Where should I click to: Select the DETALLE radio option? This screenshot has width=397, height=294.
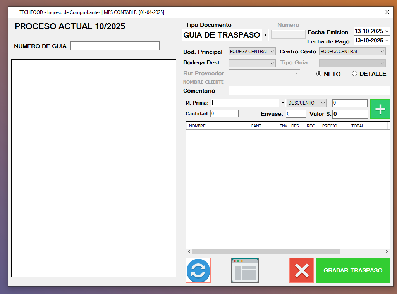coord(354,74)
